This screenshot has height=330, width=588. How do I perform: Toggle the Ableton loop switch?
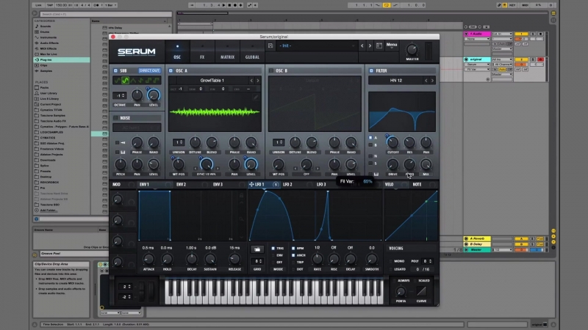coord(387,5)
